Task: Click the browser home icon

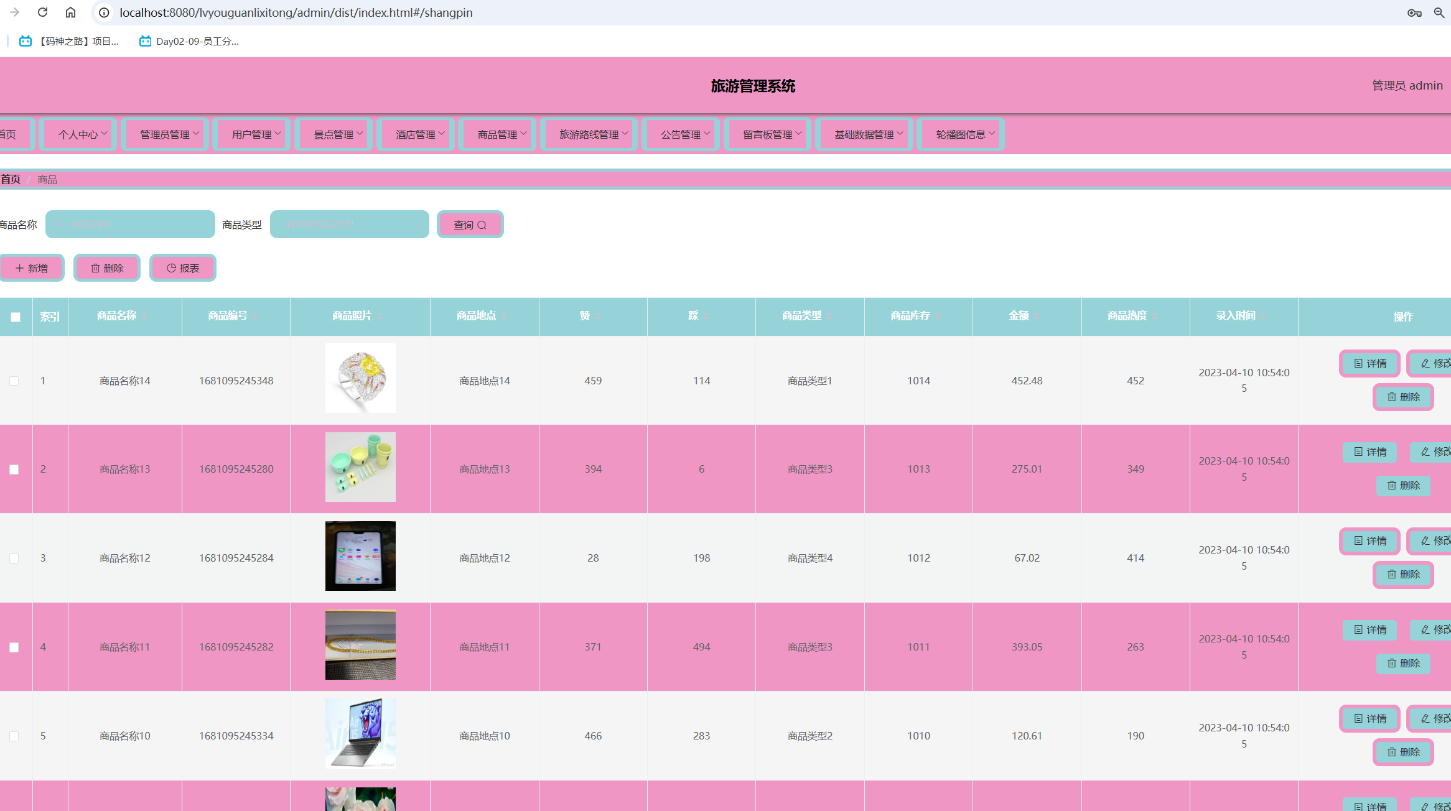Action: [70, 12]
